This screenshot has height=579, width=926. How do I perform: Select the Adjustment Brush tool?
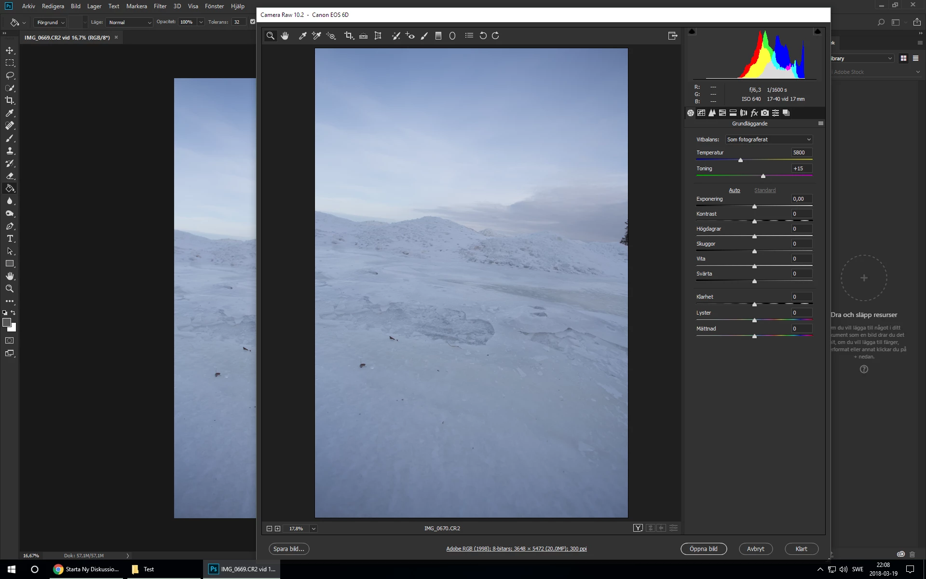424,36
